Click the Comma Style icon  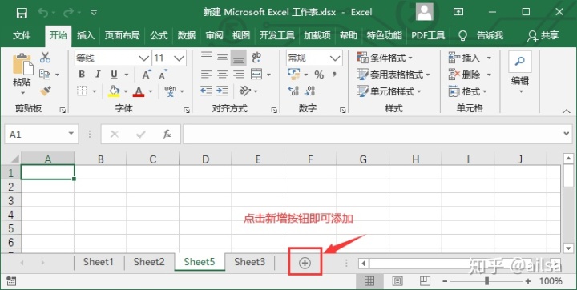(x=334, y=75)
